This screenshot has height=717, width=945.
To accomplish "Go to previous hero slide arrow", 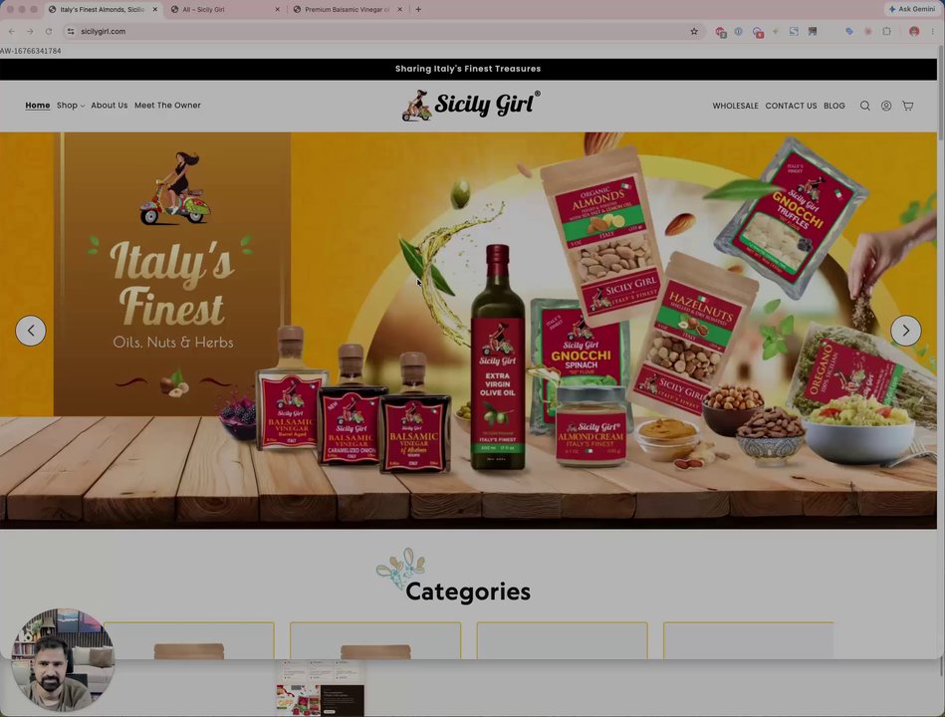I will (x=31, y=331).
